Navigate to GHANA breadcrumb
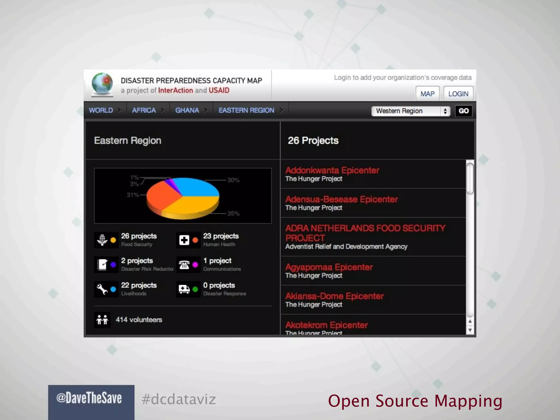Viewport: 560px width, 420px height. tap(187, 110)
